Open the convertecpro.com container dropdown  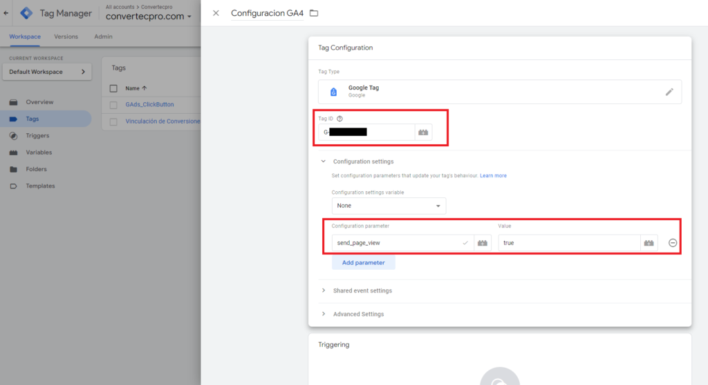pos(149,17)
